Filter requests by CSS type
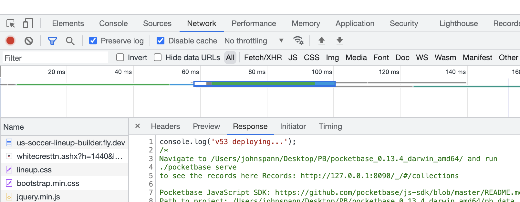Image resolution: width=520 pixels, height=202 pixels. [312, 58]
